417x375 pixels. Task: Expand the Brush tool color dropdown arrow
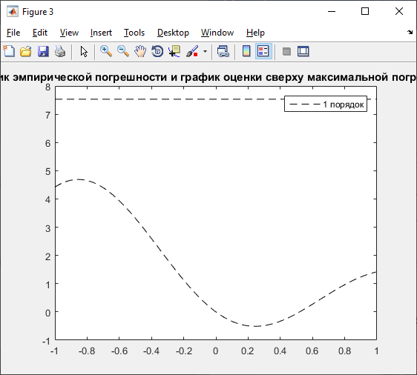(x=205, y=51)
